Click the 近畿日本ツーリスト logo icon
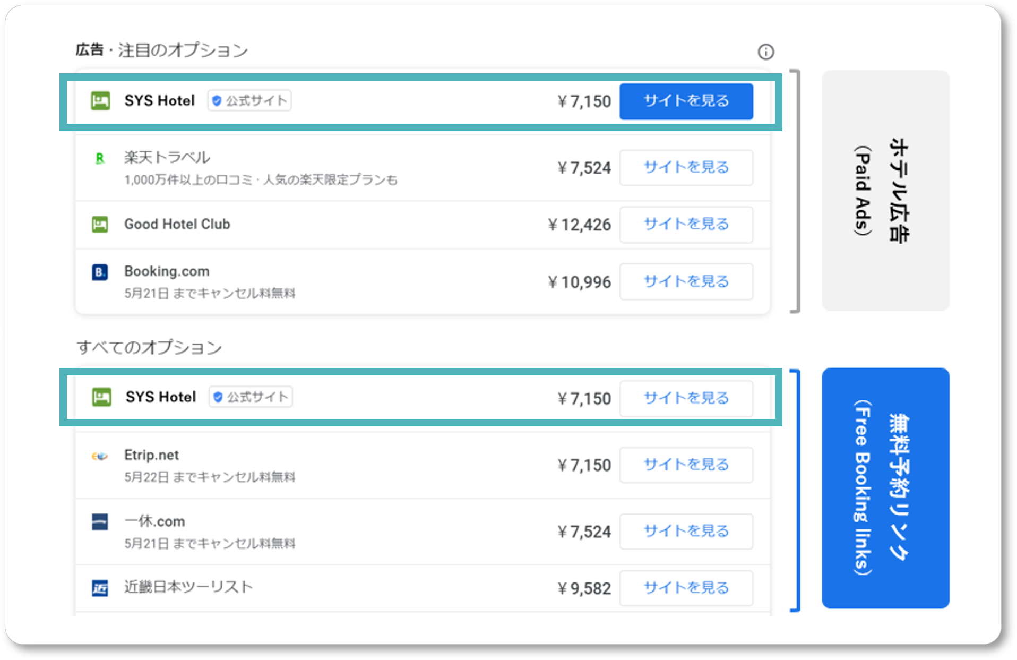The width and height of the screenshot is (1017, 660). tap(100, 588)
